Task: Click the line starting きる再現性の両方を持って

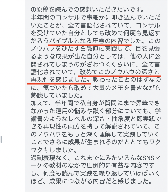Action: click(95, 126)
